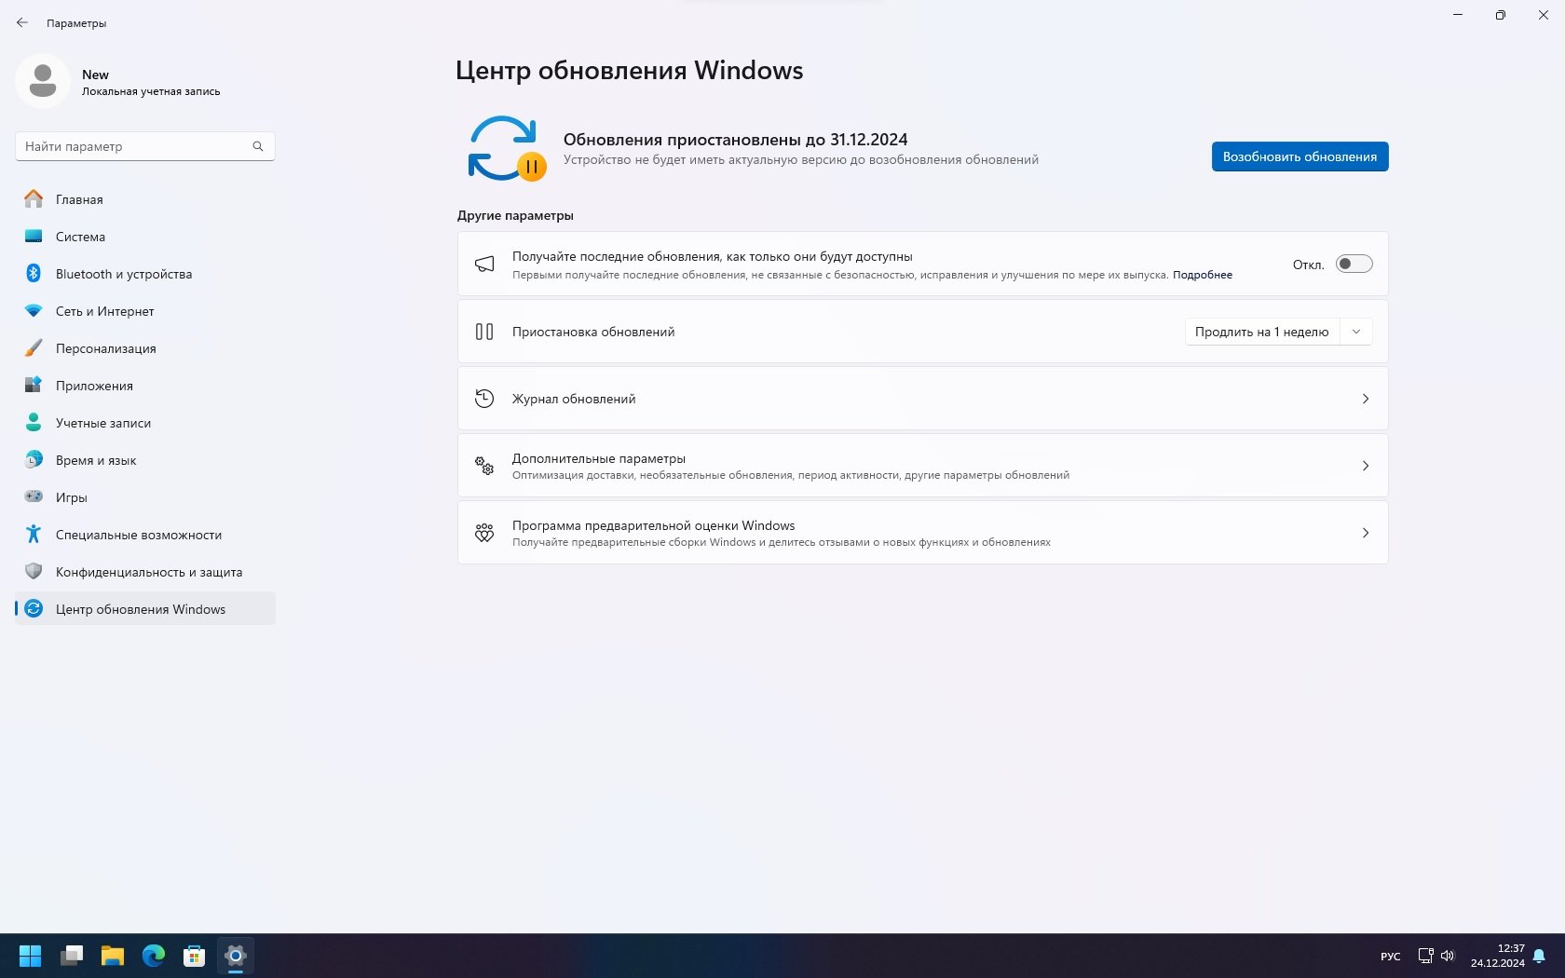
Task: Focus the Найти параметр search field
Action: (145, 146)
